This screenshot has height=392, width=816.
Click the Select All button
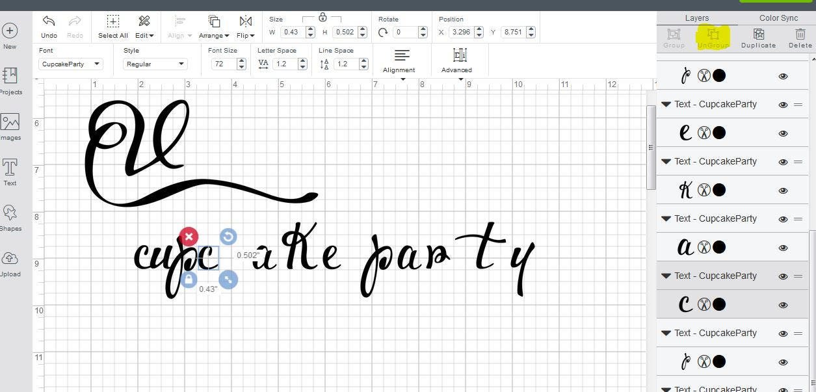pos(112,26)
